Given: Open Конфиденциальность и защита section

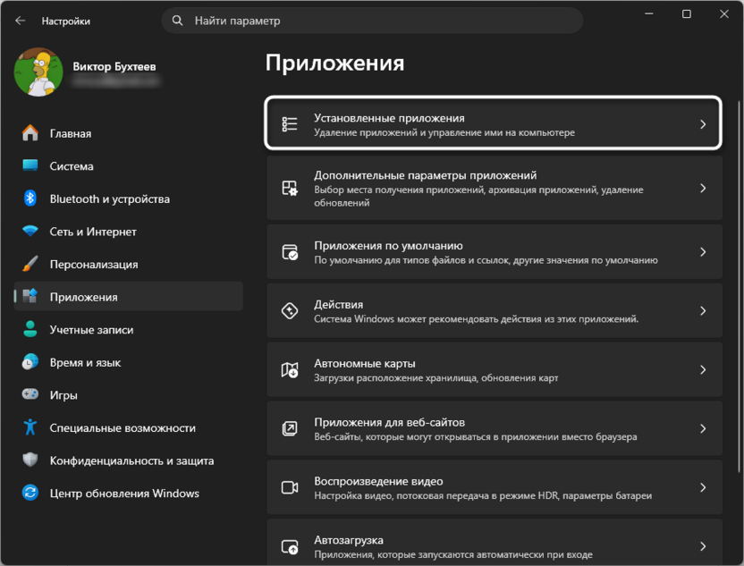Looking at the screenshot, I should pyautogui.click(x=129, y=460).
